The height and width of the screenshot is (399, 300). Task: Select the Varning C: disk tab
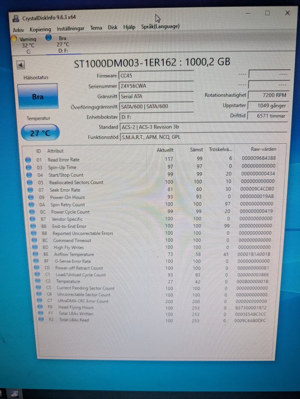click(x=25, y=45)
